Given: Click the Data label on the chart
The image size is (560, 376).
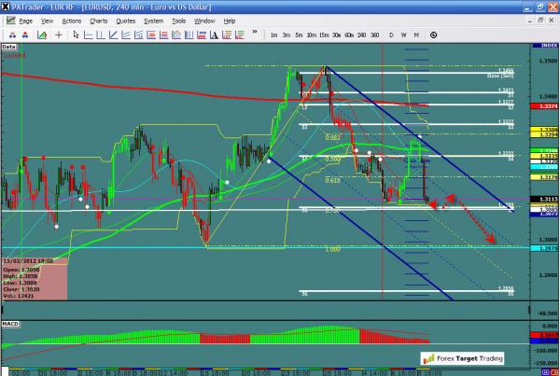Looking at the screenshot, I should pyautogui.click(x=9, y=46).
